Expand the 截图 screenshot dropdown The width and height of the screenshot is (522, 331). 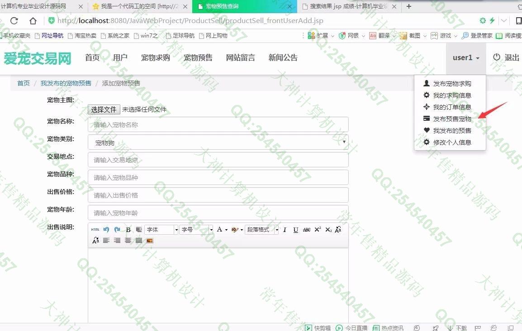[x=425, y=36]
